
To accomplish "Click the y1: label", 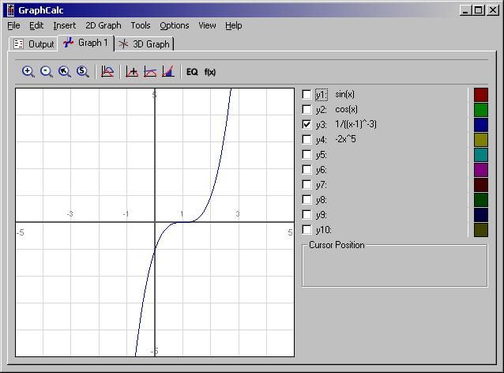I will pyautogui.click(x=321, y=95).
